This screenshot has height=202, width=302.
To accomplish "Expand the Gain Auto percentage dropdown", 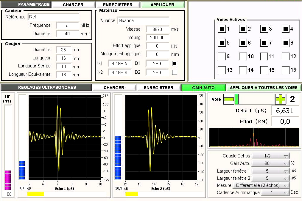I will [x=271, y=163].
